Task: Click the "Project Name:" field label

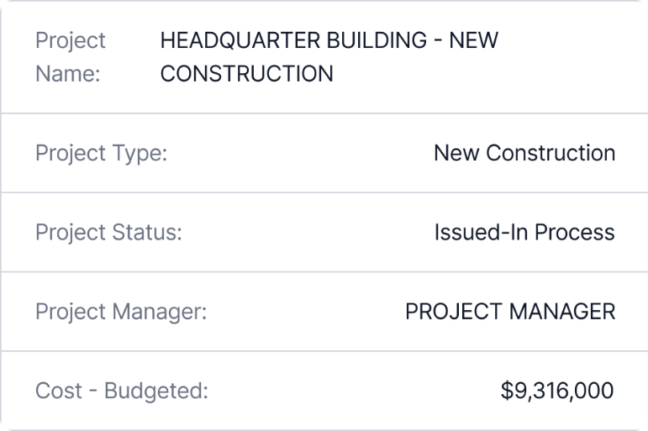Action: pos(70,56)
